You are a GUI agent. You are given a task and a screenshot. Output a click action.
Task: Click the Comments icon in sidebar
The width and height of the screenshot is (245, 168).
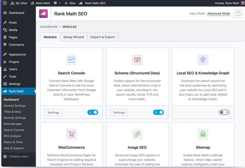5,45
